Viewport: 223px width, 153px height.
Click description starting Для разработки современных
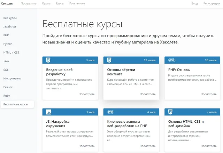[x=188, y=136]
